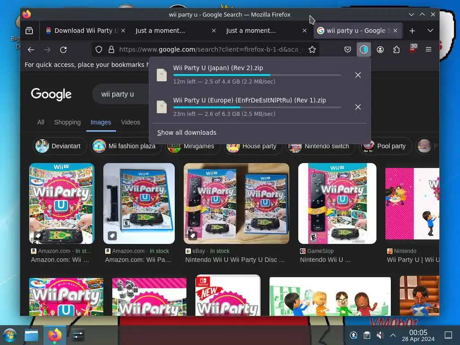The height and width of the screenshot is (345, 460).
Task: Bookmark this page with the star
Action: pyautogui.click(x=312, y=49)
